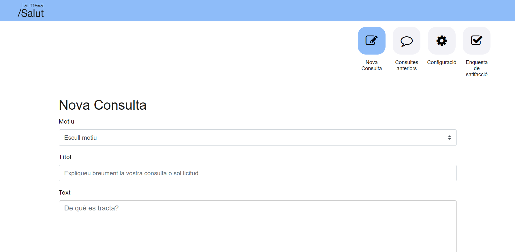
Task: Click the 'Nova Consulta' page heading
Action: (x=103, y=105)
